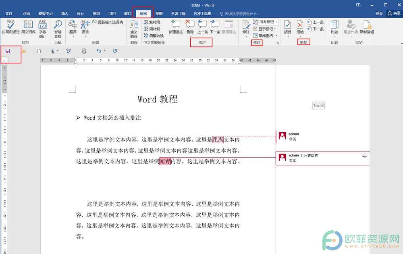The image size is (403, 254).
Task: Click heading text Word 教程
Action: 158,99
